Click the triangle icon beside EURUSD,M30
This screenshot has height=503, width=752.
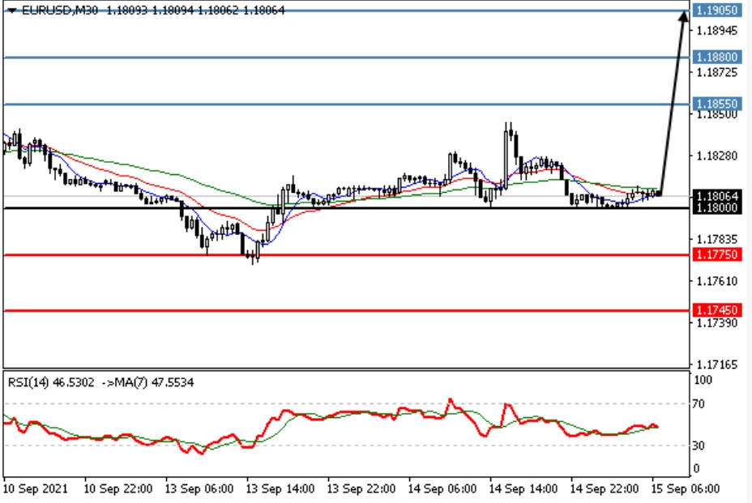click(x=11, y=10)
